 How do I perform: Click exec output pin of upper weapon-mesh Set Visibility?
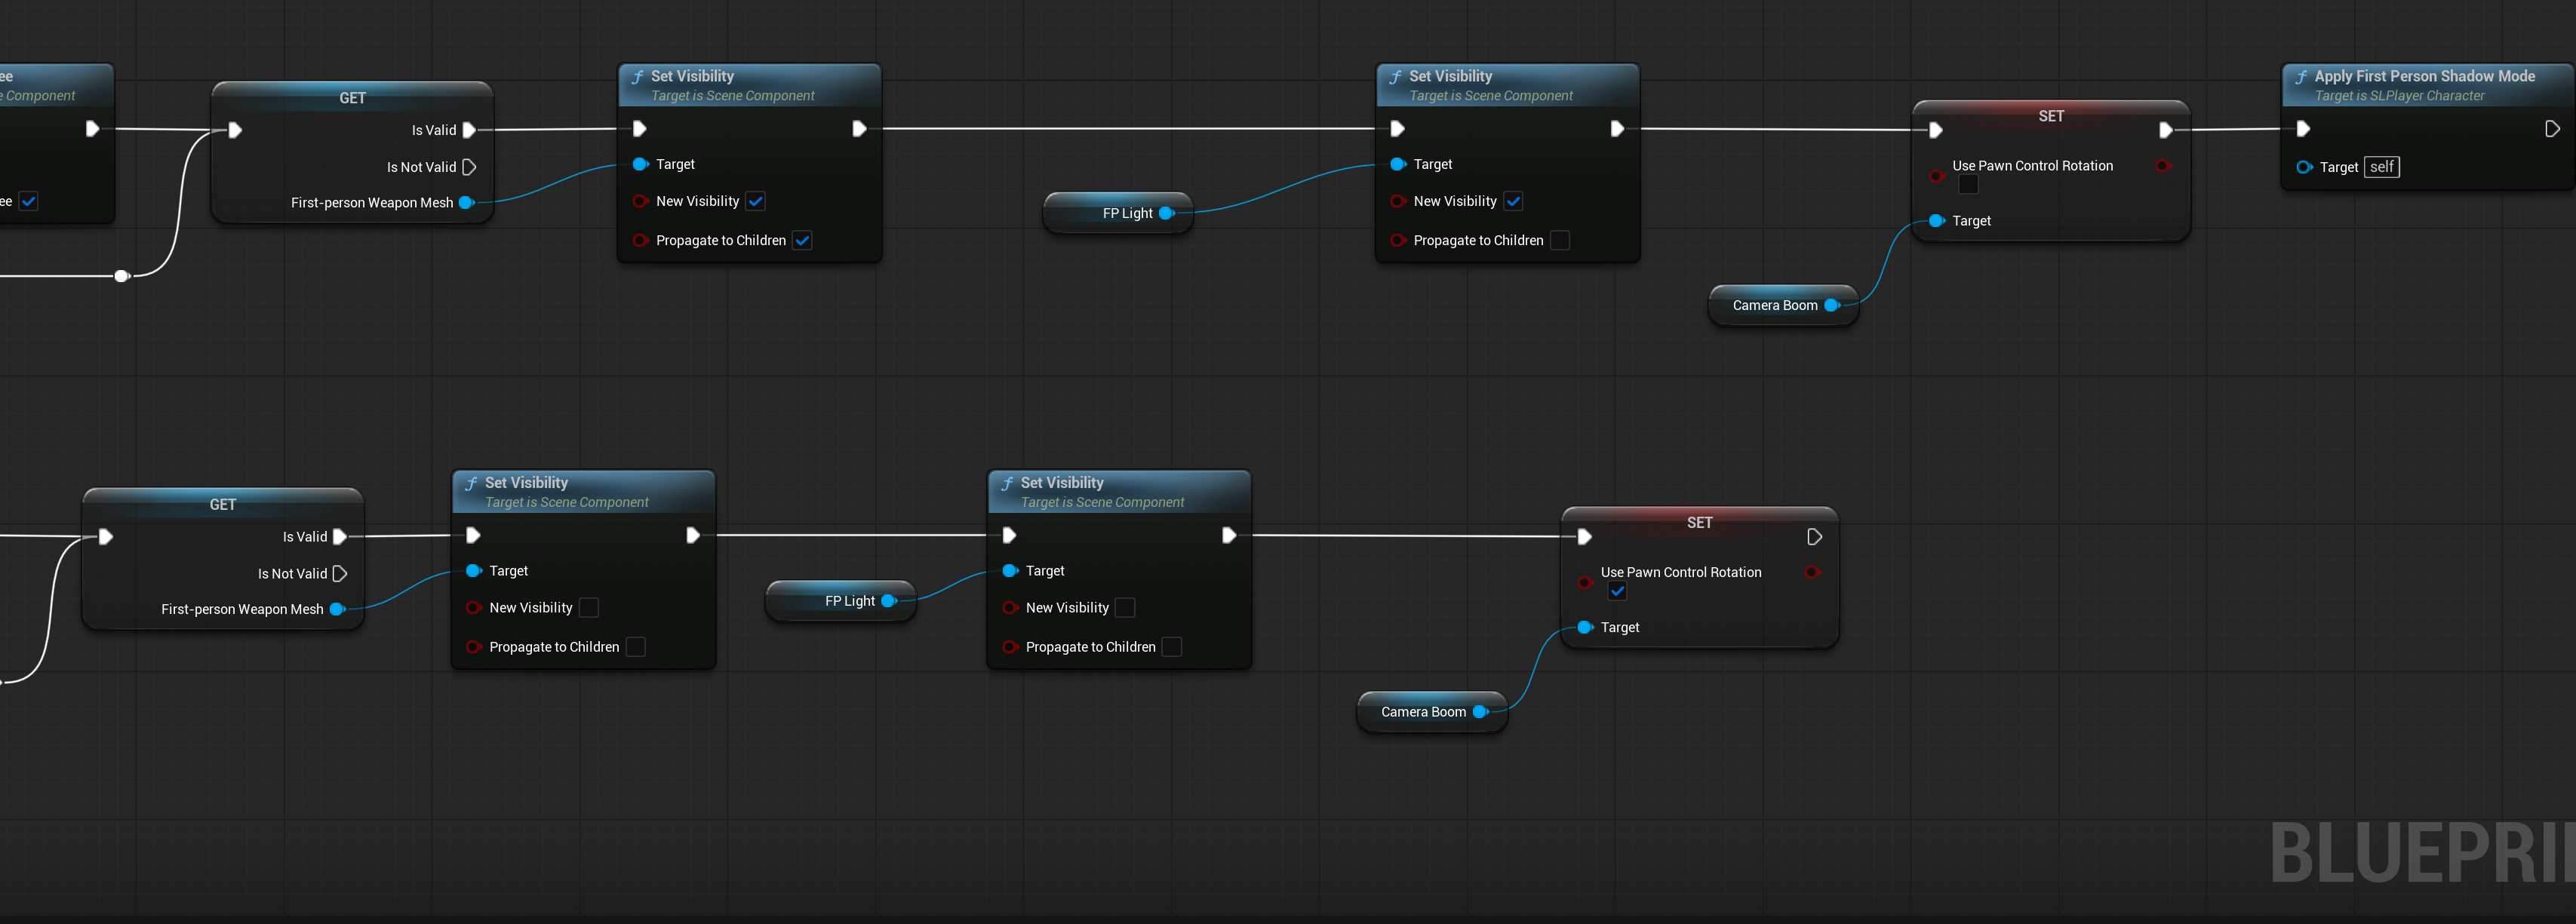(859, 129)
